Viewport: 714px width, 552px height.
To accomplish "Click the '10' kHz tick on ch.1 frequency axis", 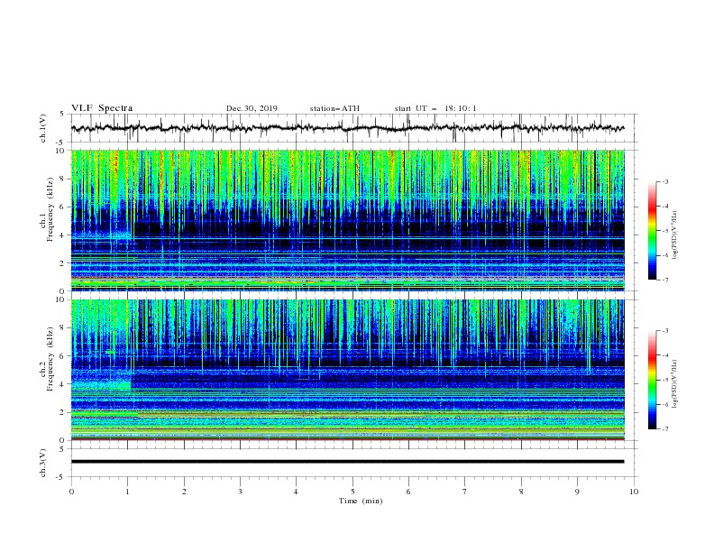I will pos(59,150).
